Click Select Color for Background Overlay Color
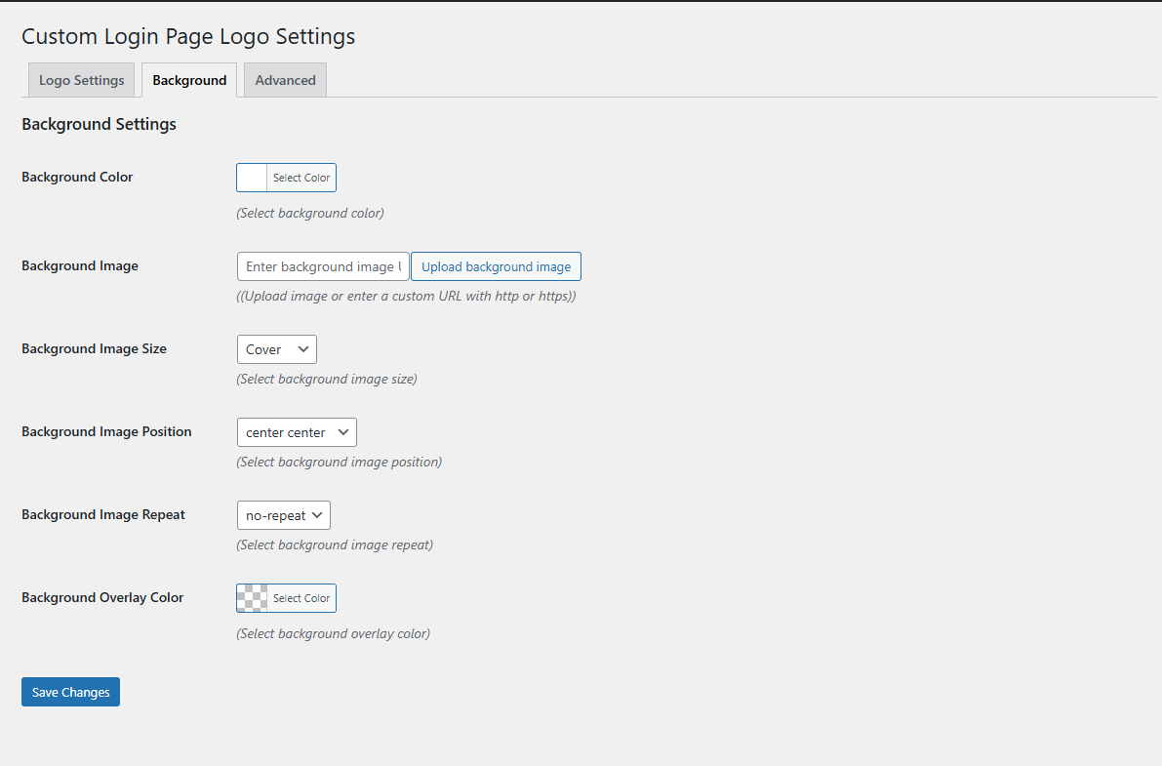 [301, 597]
